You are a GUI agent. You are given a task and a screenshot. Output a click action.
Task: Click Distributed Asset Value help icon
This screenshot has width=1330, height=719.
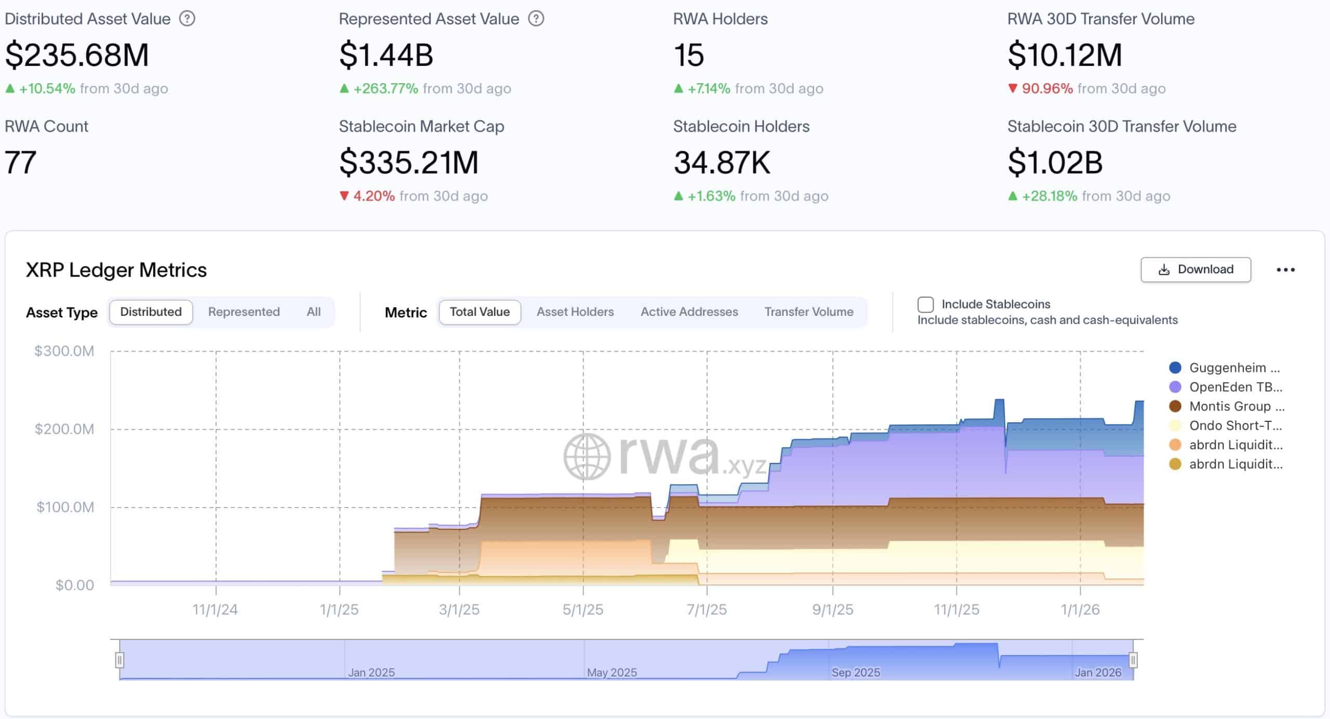[x=187, y=19]
